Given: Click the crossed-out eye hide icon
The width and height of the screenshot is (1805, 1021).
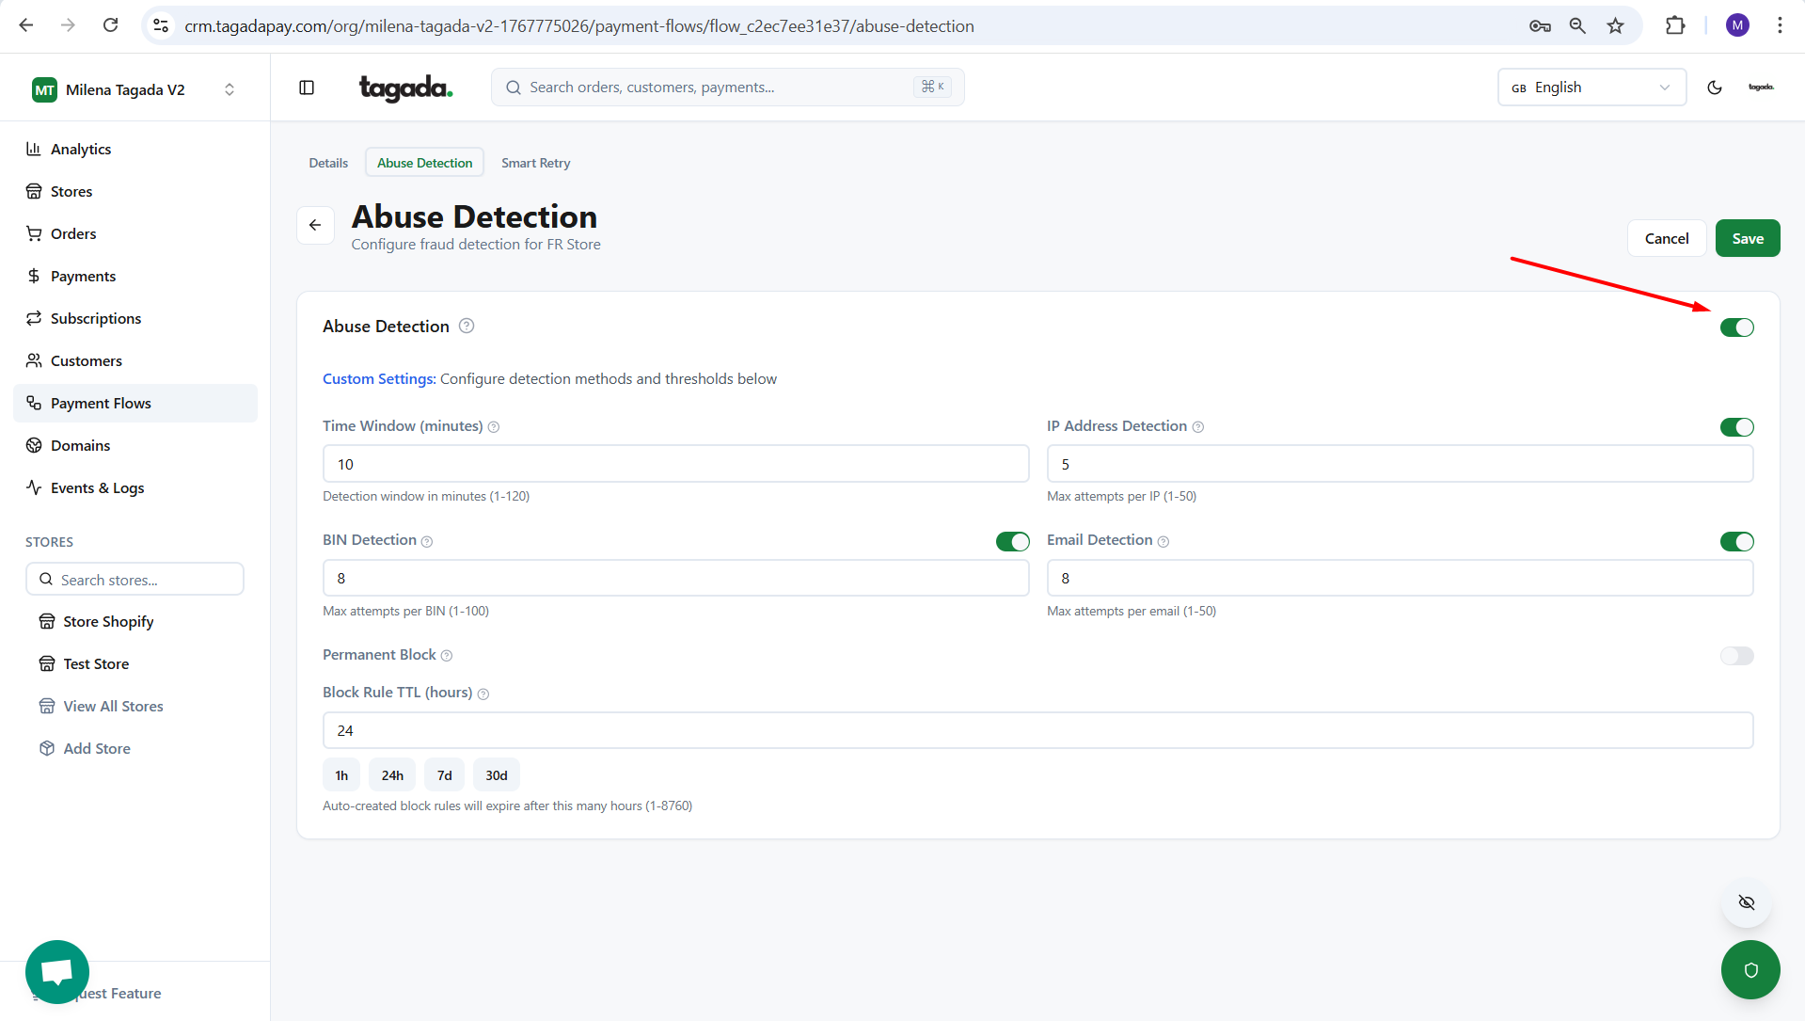Looking at the screenshot, I should tap(1747, 902).
